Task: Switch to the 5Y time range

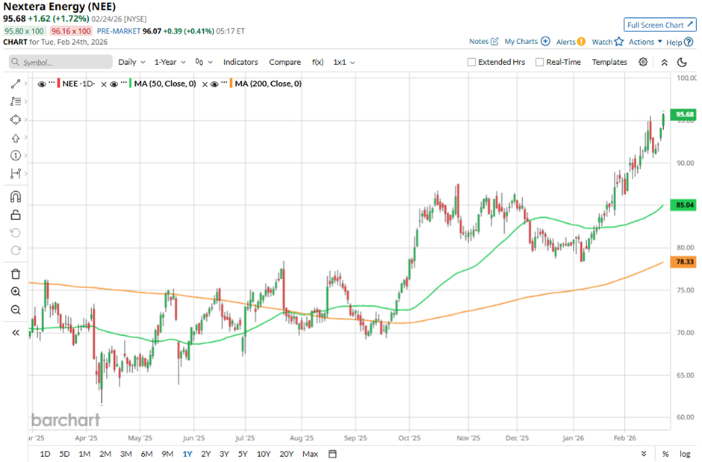Action: 243,454
